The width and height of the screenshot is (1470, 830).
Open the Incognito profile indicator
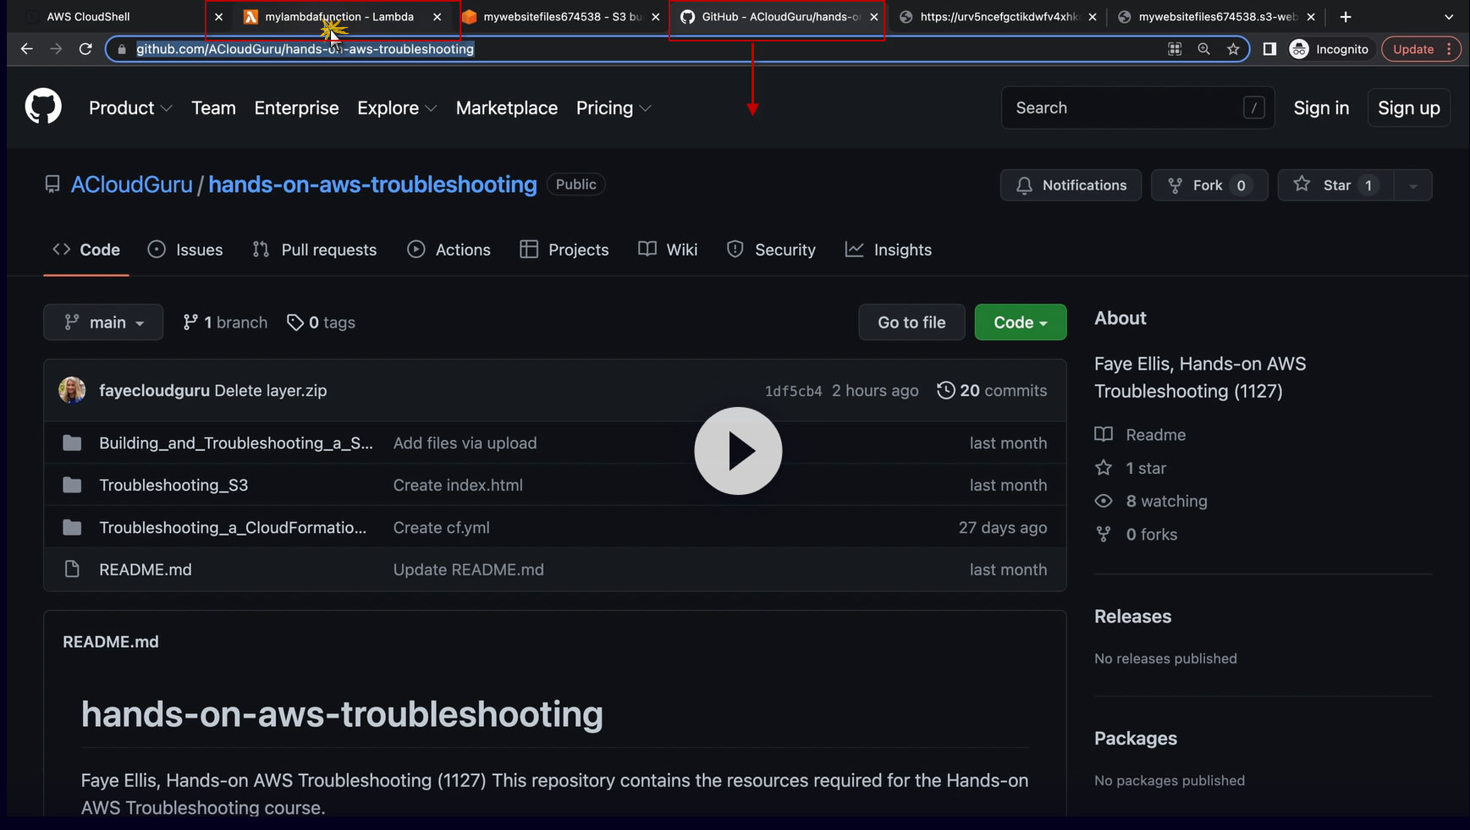1329,49
